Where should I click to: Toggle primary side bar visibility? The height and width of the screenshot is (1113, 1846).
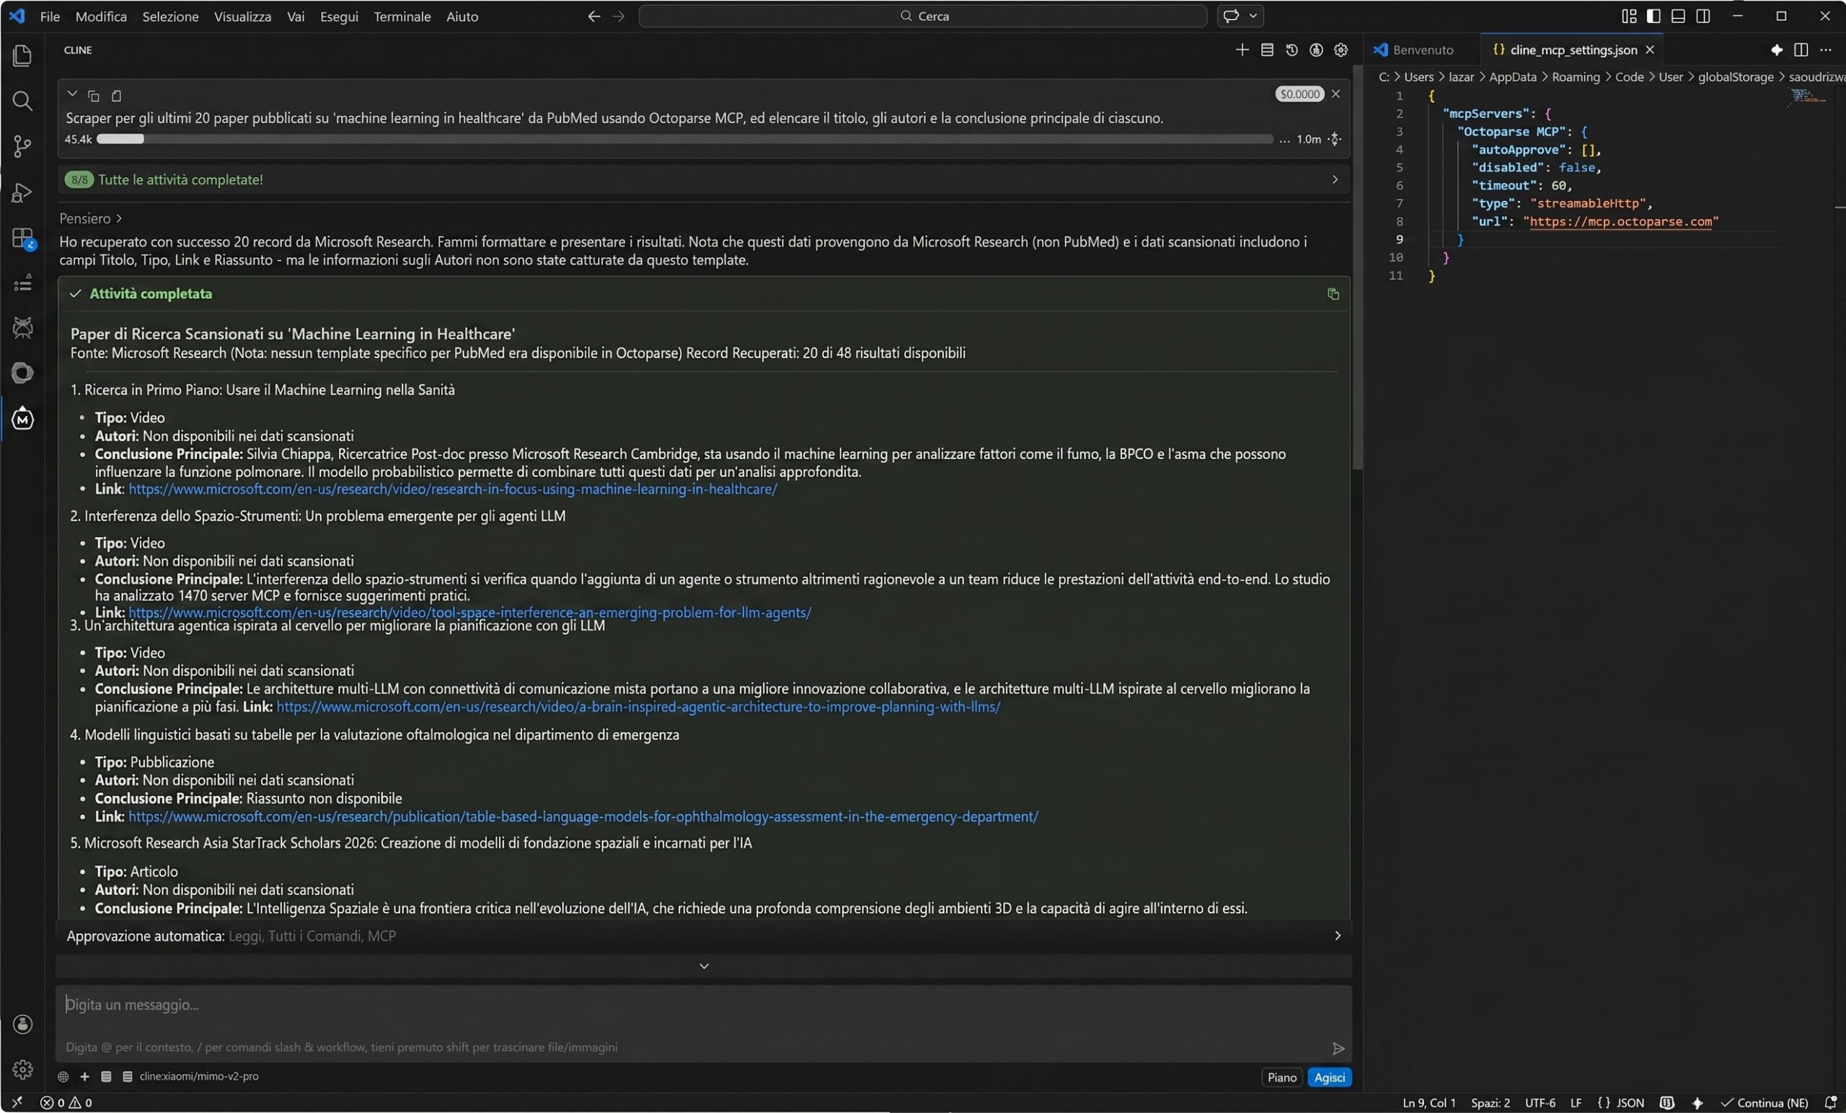1653,17
